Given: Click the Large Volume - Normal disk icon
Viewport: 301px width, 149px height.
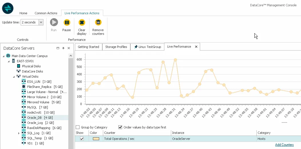Looking at the screenshot, I should 24,92.
